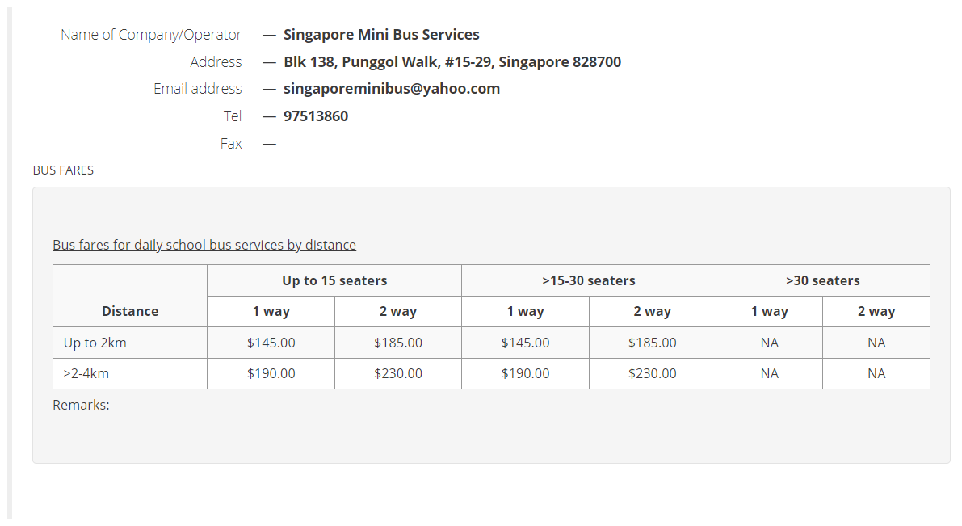The height and width of the screenshot is (526, 962).
Task: Select the >30 seaters column header
Action: pyautogui.click(x=822, y=280)
